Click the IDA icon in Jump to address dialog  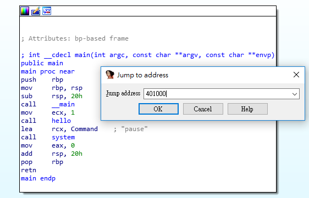110,75
